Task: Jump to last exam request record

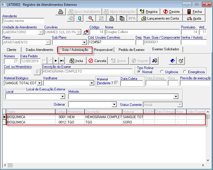Action: point(62,61)
